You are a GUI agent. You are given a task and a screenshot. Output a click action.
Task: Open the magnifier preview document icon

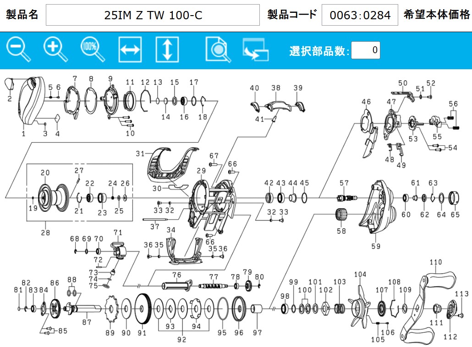click(x=218, y=50)
